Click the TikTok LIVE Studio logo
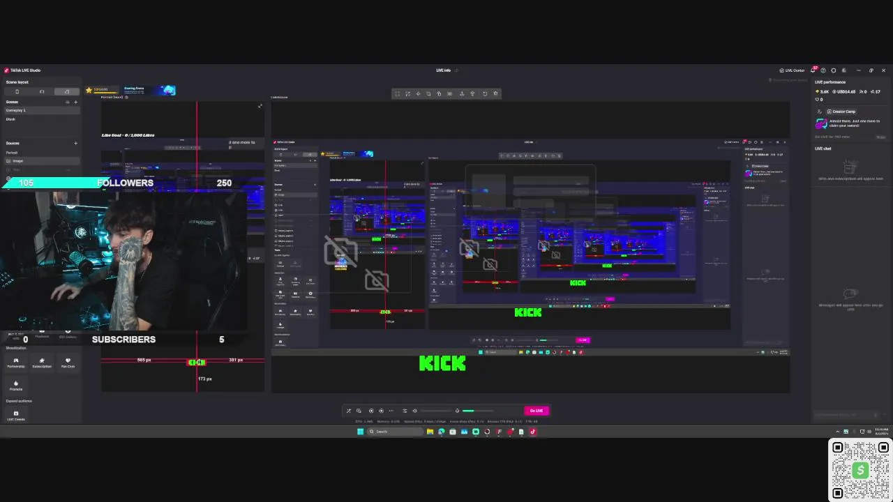Image resolution: width=893 pixels, height=502 pixels. tap(7, 70)
